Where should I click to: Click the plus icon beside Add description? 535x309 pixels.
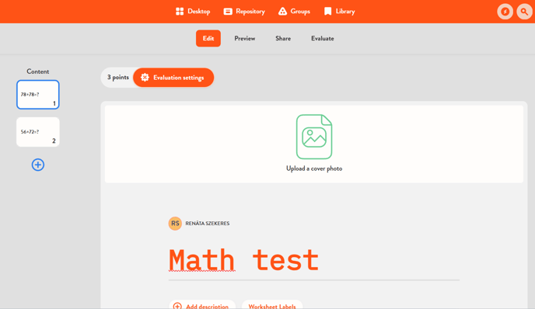click(177, 306)
